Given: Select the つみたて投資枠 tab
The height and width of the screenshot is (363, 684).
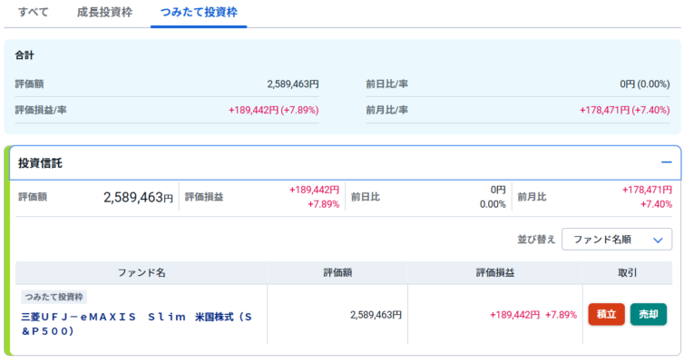Looking at the screenshot, I should click(x=199, y=12).
